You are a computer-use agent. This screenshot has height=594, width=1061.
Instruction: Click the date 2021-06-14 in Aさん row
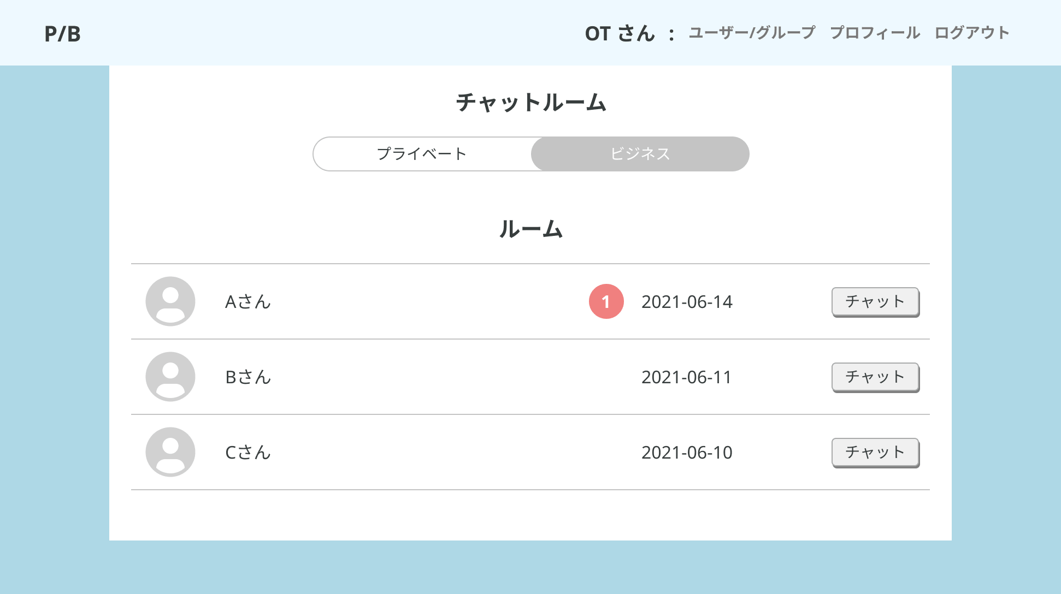[687, 302]
